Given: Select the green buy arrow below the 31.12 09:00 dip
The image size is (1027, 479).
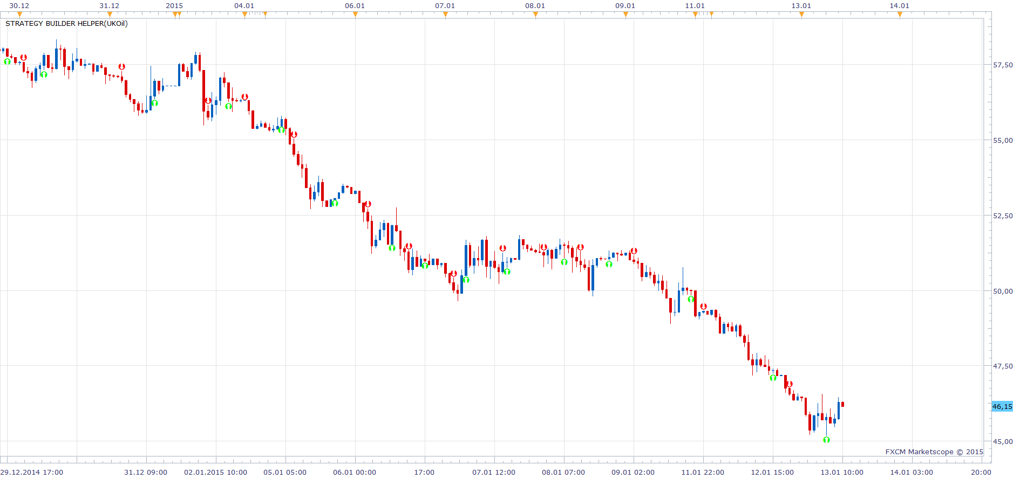Looking at the screenshot, I should click(x=155, y=103).
